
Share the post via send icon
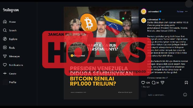pos(162,83)
